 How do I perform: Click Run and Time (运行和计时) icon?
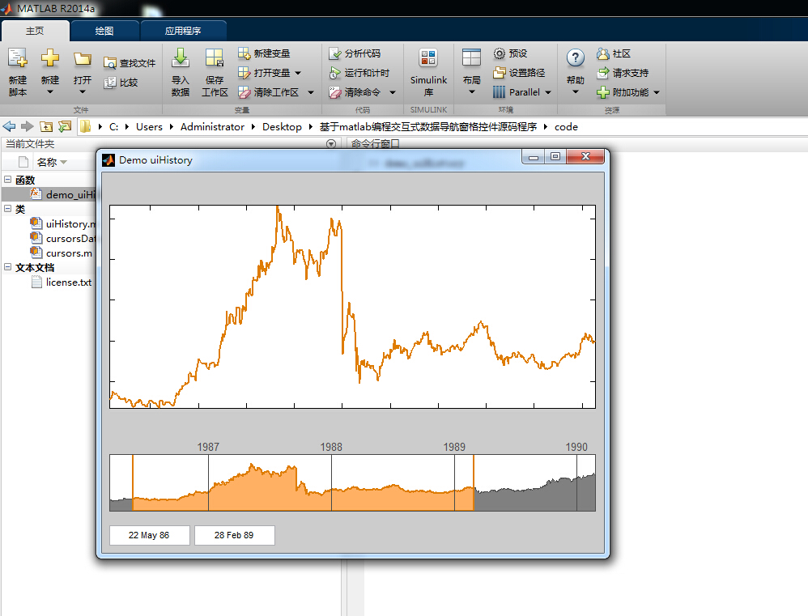point(335,73)
